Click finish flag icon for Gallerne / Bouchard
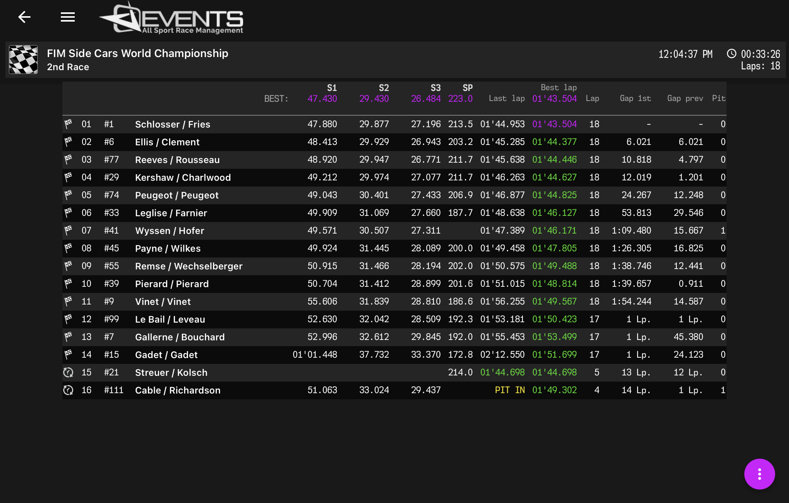 point(68,337)
